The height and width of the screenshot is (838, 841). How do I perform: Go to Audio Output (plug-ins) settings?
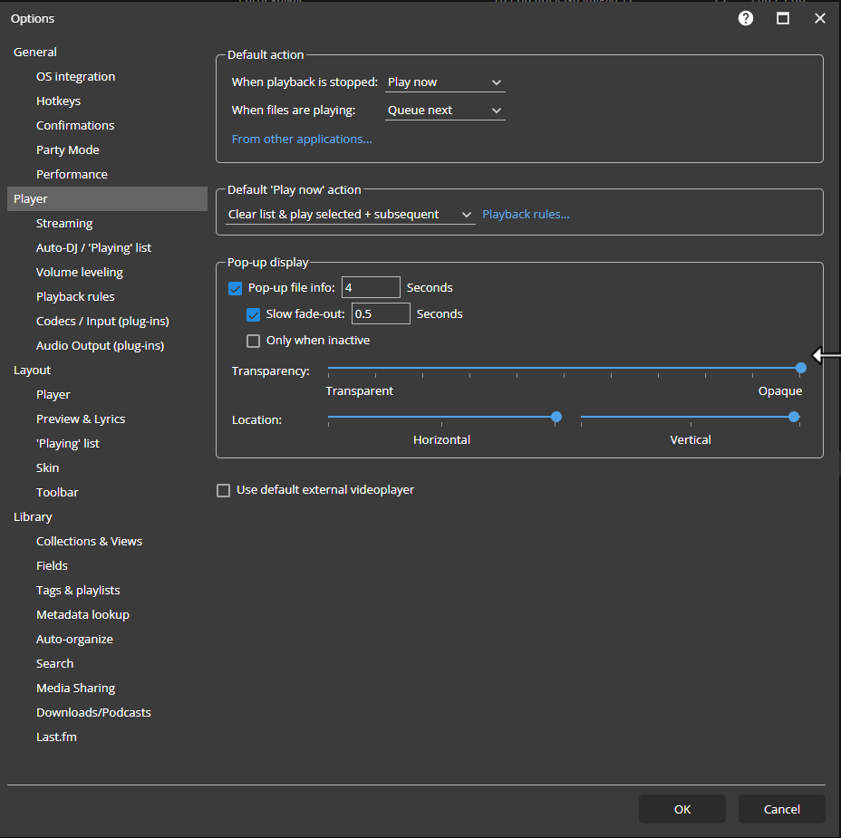click(100, 346)
